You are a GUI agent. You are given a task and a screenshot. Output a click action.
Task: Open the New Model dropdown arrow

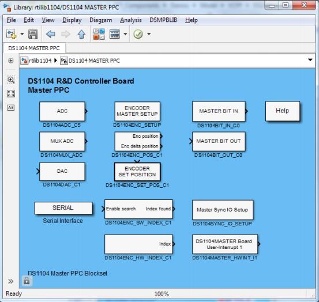coord(22,34)
